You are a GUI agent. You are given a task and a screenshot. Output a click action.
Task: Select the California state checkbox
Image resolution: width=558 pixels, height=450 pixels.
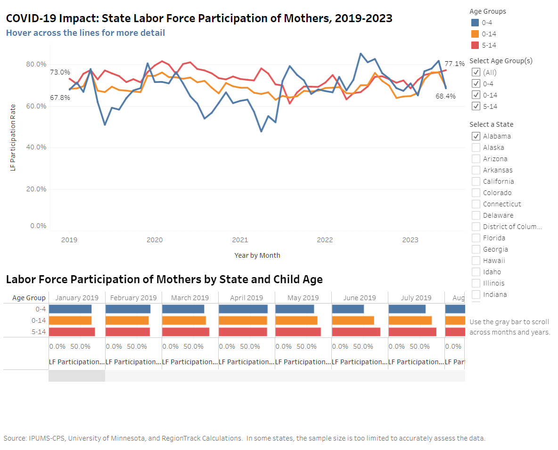[x=476, y=181]
